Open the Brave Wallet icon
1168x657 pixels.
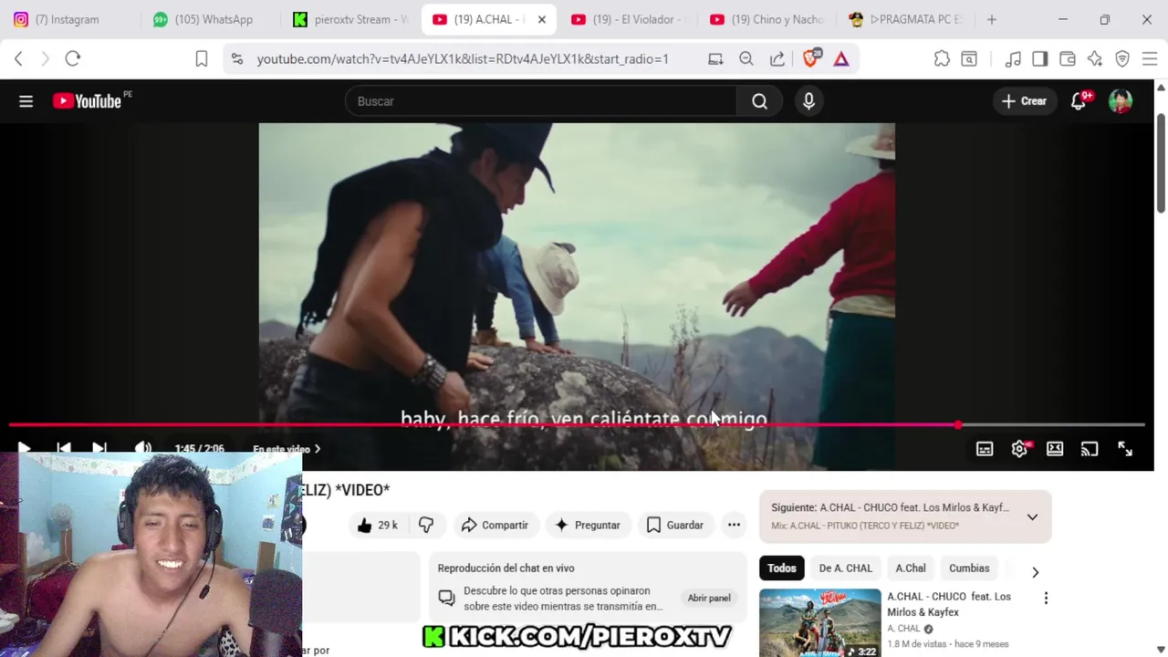point(1068,58)
